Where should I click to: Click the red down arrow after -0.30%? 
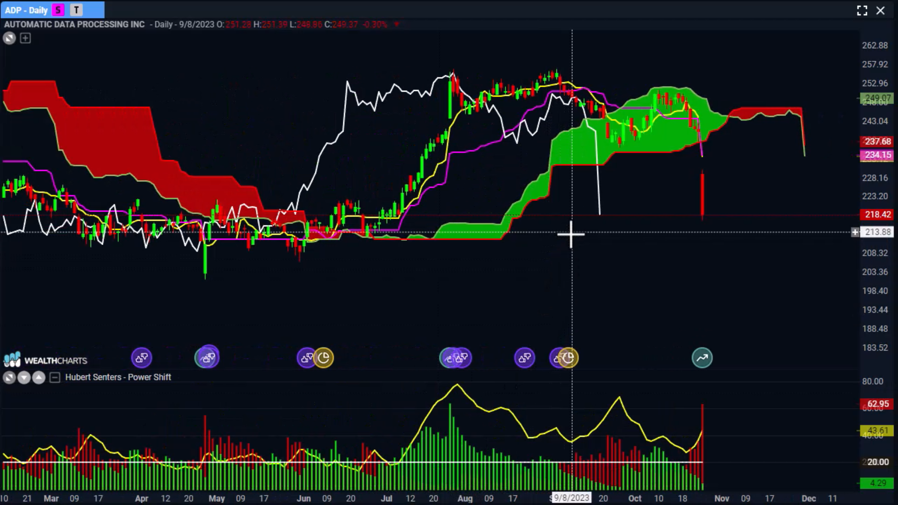coord(397,24)
